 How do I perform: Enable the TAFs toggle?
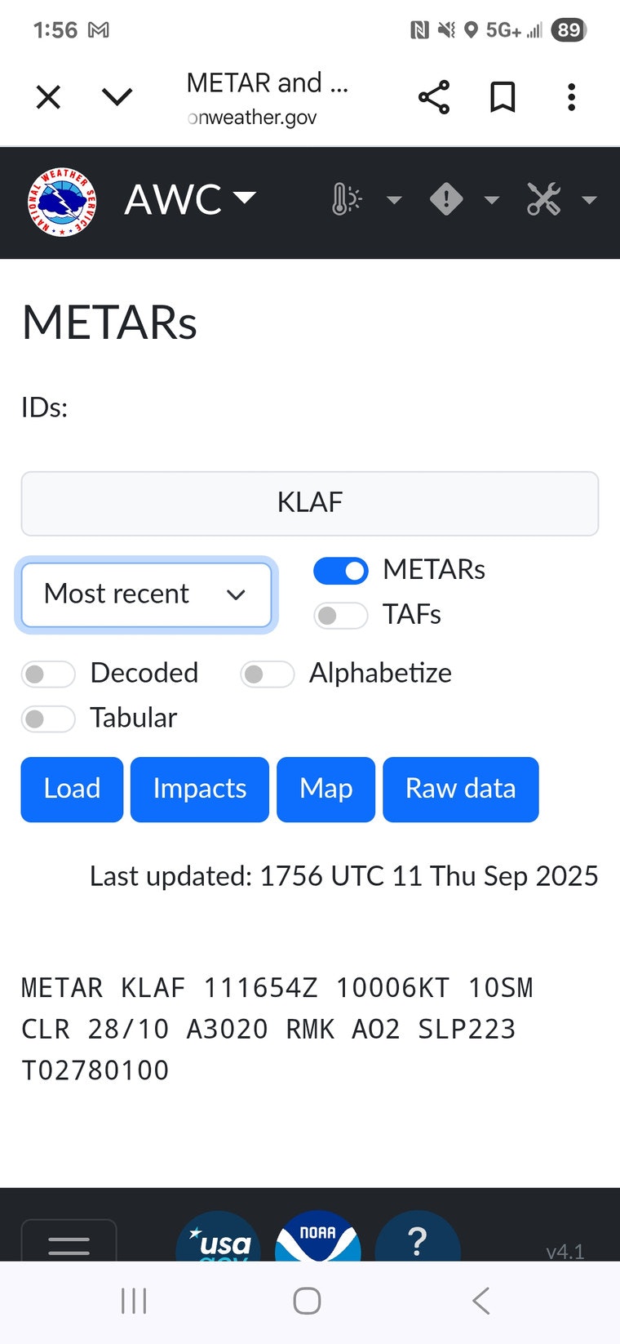click(x=341, y=615)
